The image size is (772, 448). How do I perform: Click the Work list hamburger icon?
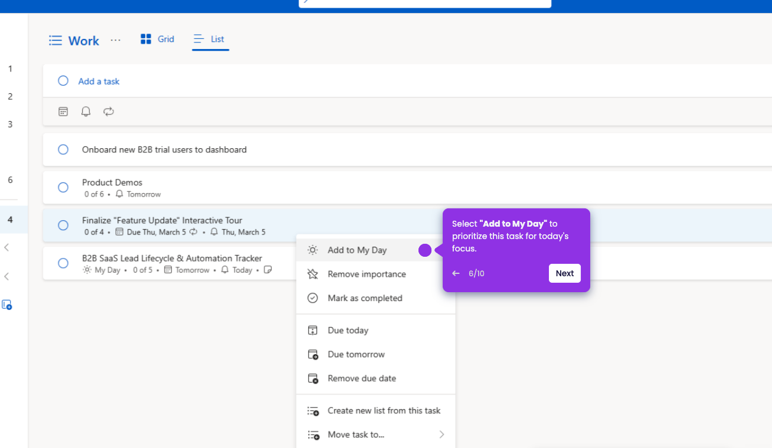55,41
